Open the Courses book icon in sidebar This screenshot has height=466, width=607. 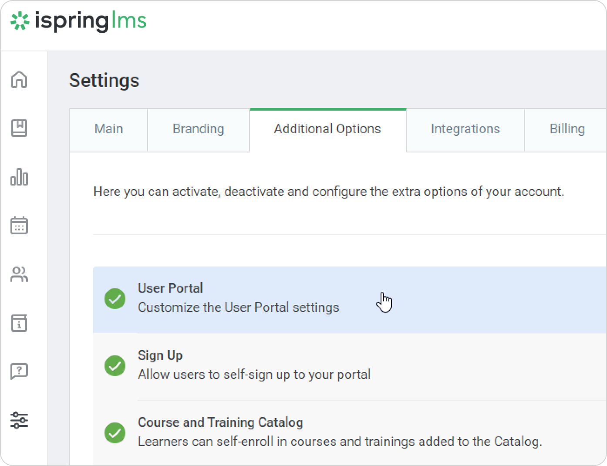pos(19,128)
